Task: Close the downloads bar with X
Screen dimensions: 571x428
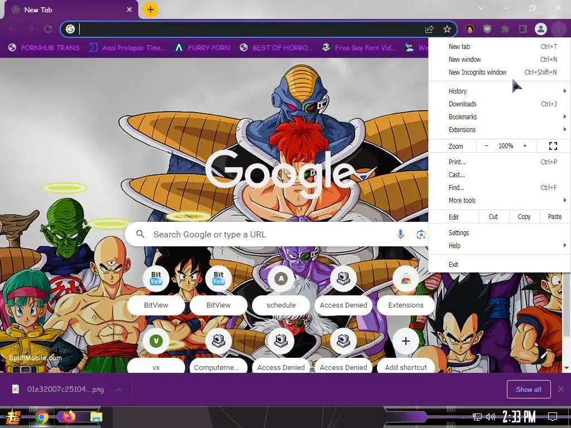Action: (x=561, y=390)
